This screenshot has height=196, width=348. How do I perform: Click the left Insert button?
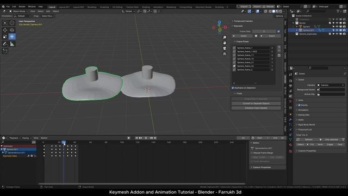pyautogui.click(x=244, y=36)
